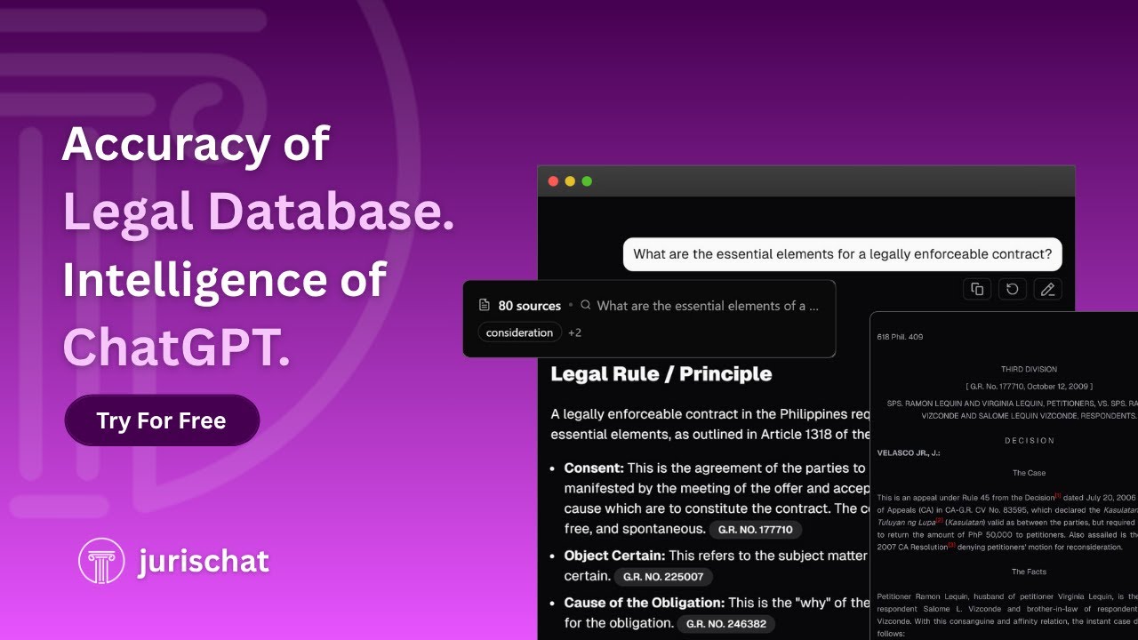Open citation G.R. NO. 177710
Viewport: 1138px width, 640px height.
pyautogui.click(x=756, y=530)
